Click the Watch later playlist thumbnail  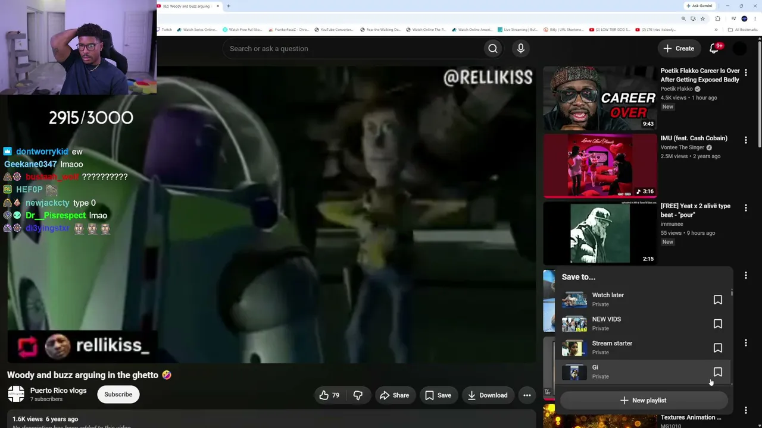tap(574, 300)
